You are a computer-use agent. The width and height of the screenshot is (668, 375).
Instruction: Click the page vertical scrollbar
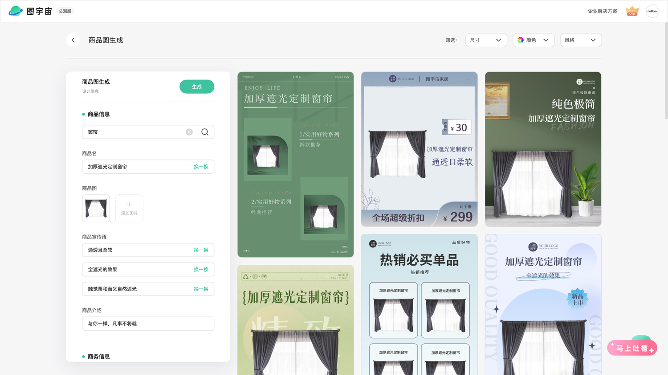666,71
